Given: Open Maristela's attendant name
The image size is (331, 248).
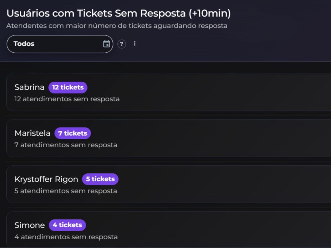Looking at the screenshot, I should point(32,133).
